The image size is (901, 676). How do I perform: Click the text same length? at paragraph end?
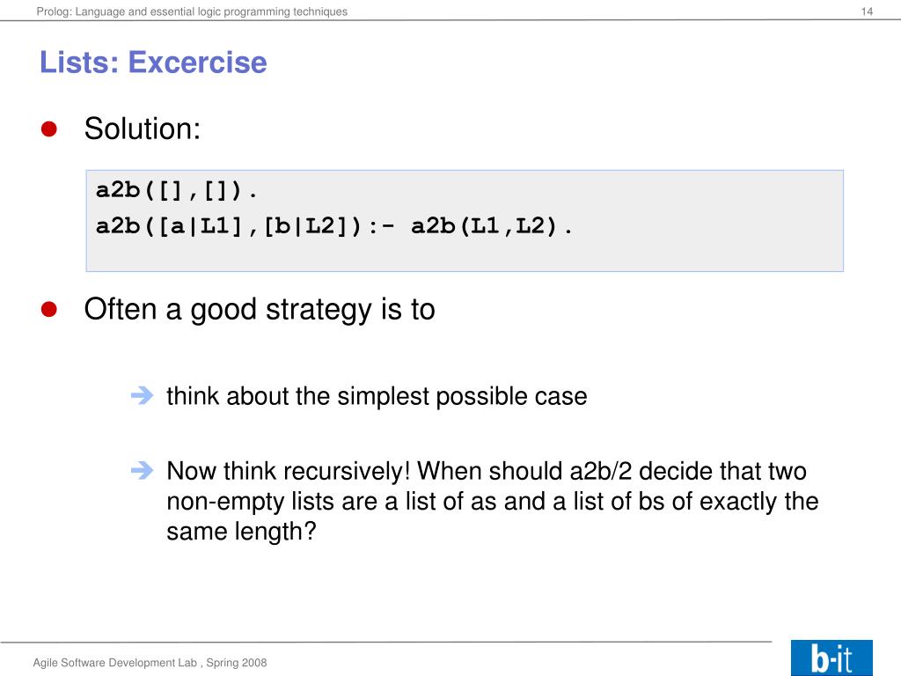tap(241, 532)
